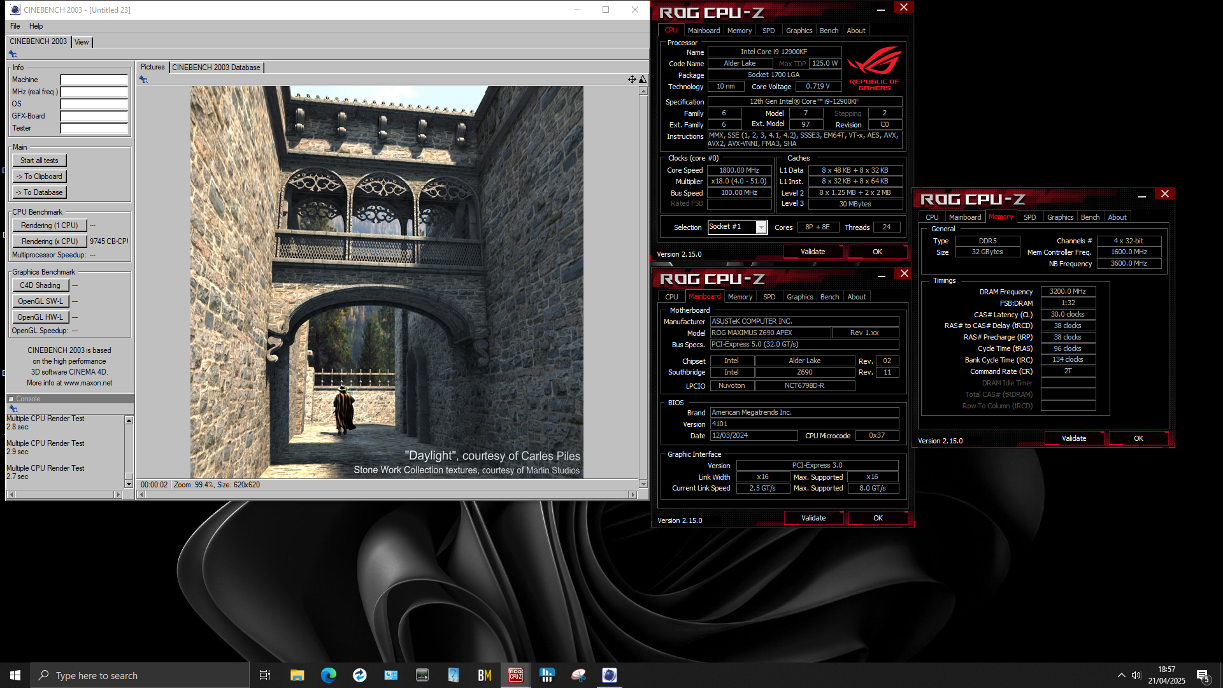1223x688 pixels.
Task: Click the Machine input field
Action: point(94,80)
